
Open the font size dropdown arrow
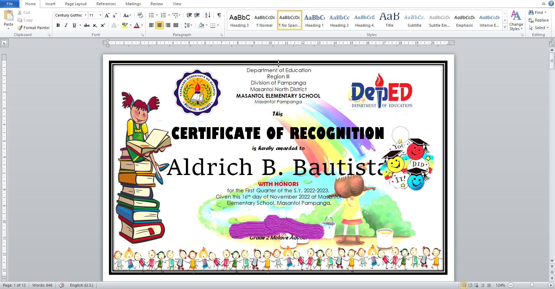pos(101,15)
